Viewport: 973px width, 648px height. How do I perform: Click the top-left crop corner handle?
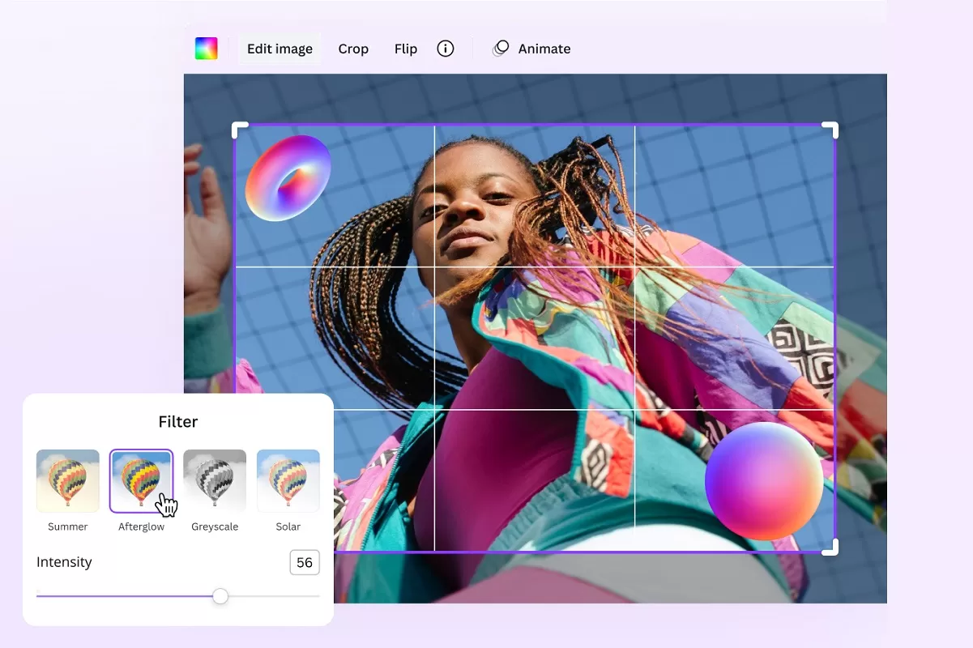239,129
